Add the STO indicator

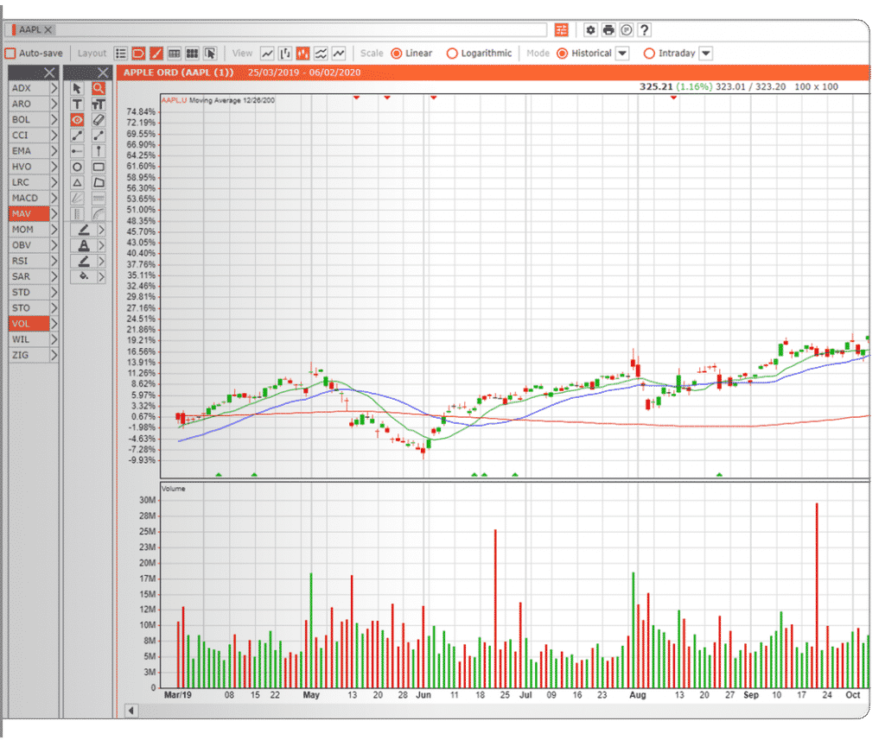[29, 308]
